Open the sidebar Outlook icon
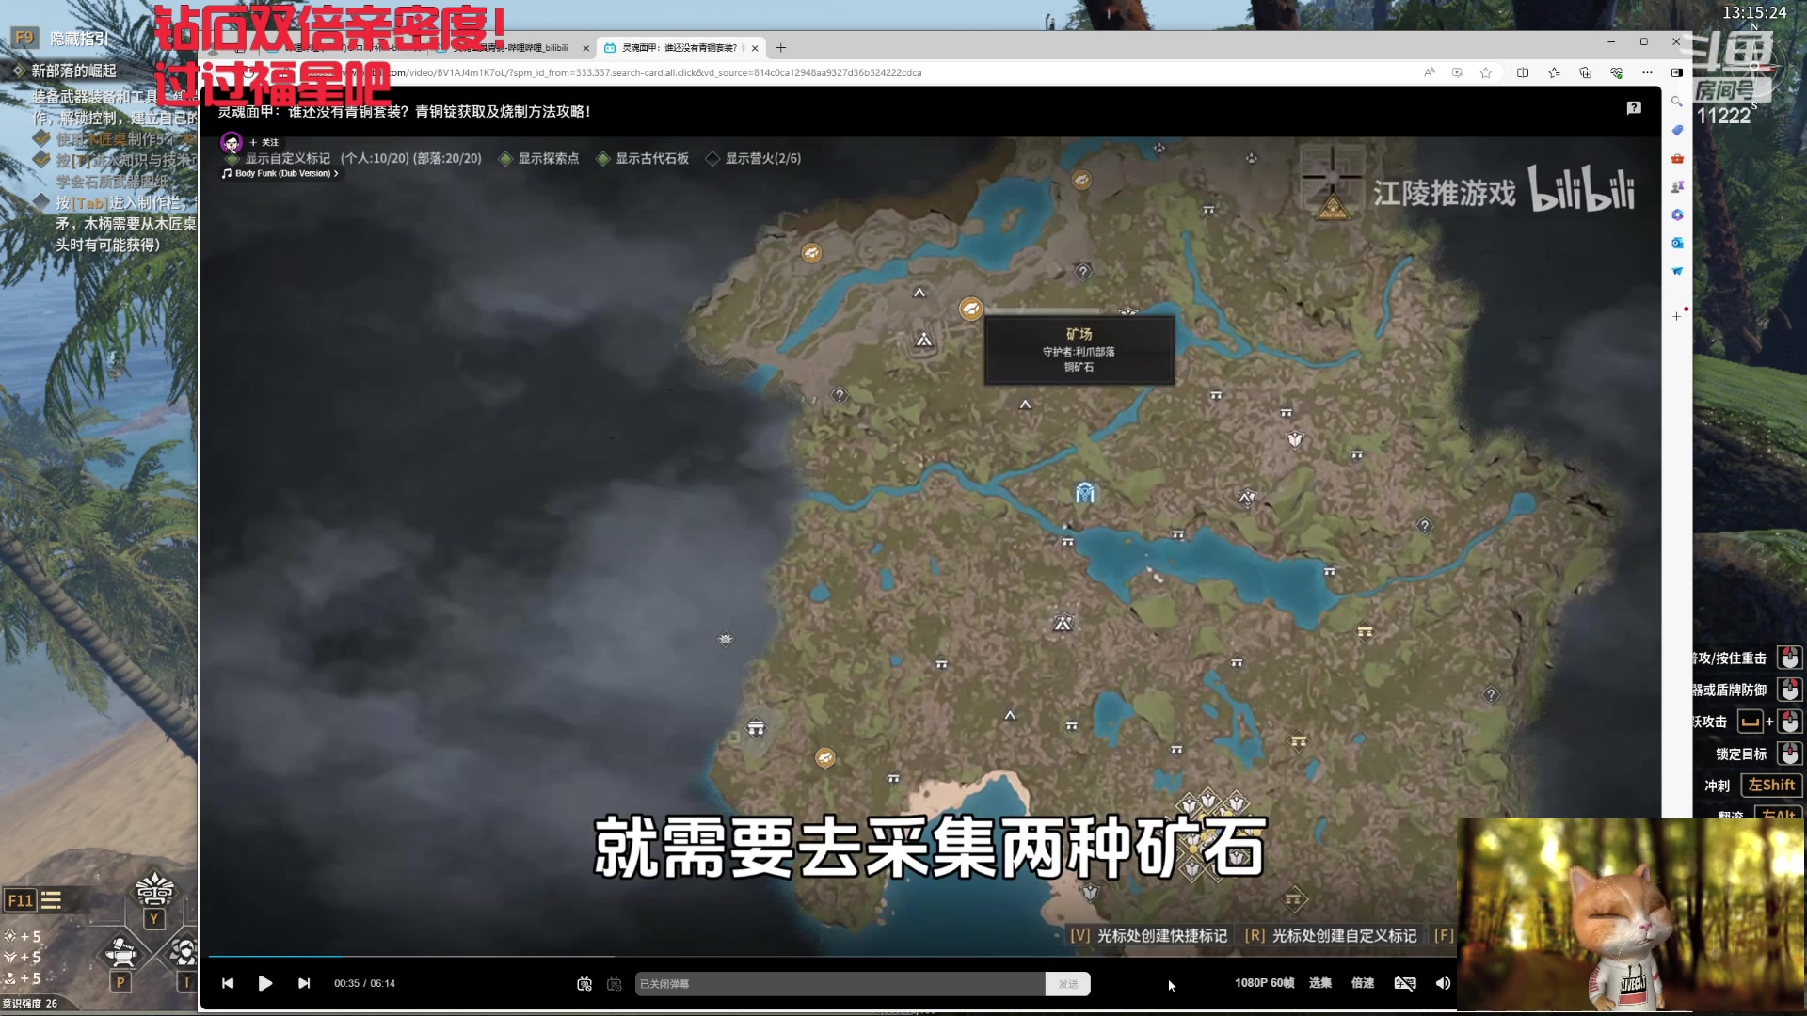This screenshot has height=1016, width=1807. [x=1676, y=243]
